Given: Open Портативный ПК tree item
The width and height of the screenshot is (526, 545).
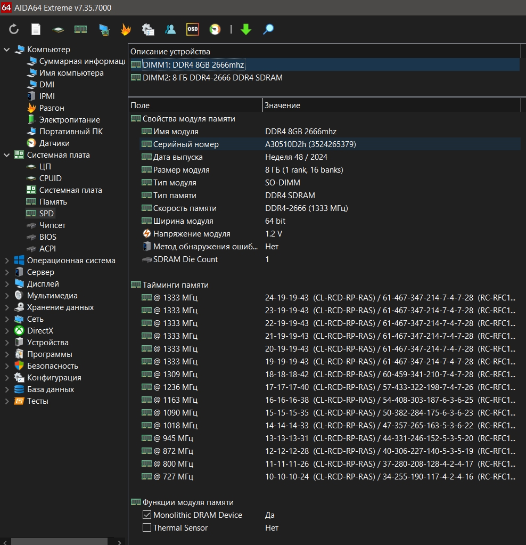Looking at the screenshot, I should pos(71,132).
